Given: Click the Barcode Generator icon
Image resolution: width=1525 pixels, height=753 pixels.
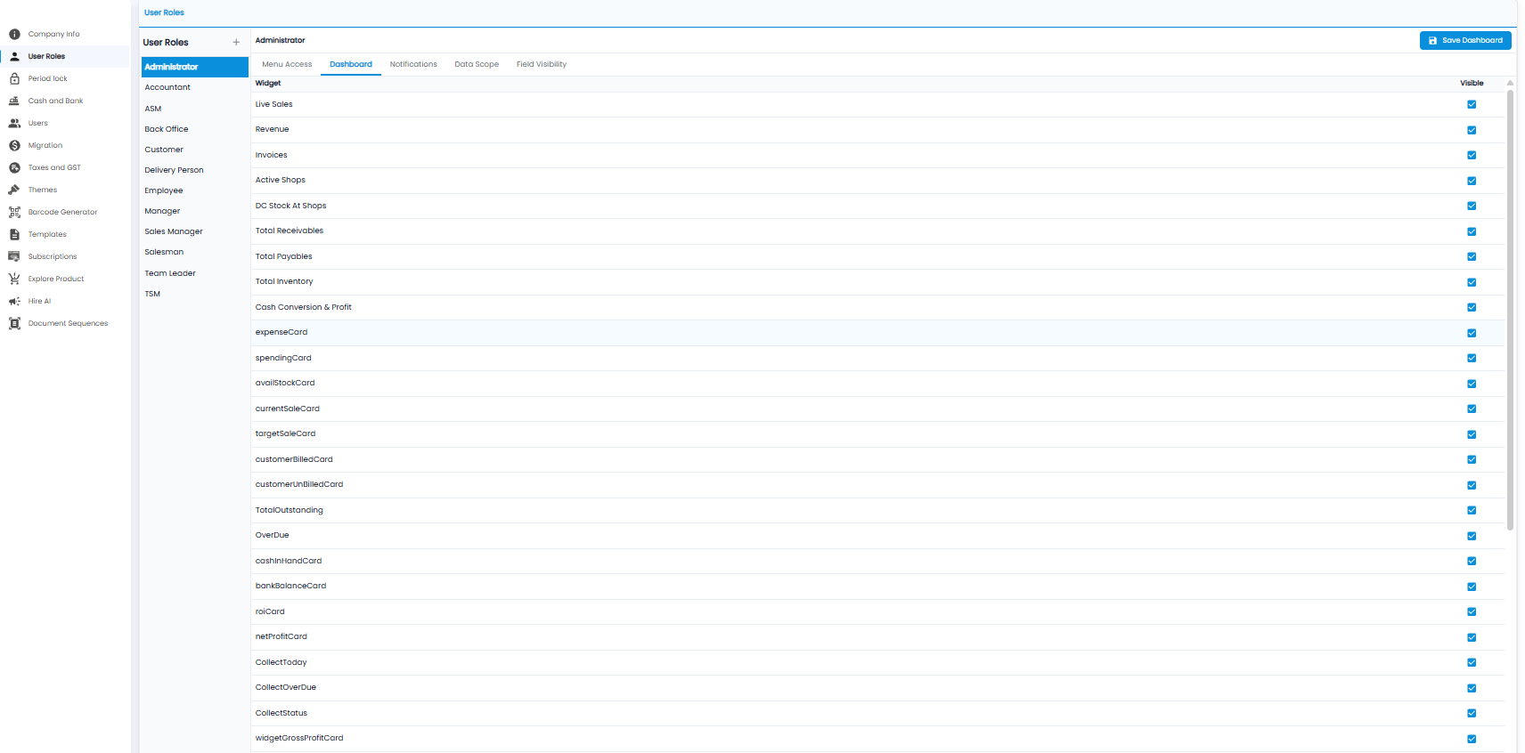Looking at the screenshot, I should coord(14,212).
